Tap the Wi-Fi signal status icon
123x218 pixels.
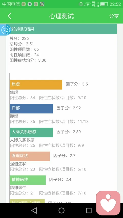(x=88, y=4)
